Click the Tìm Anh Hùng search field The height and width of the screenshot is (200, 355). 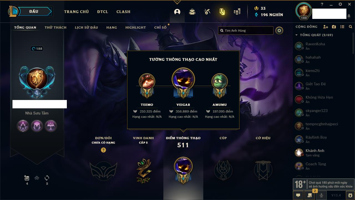coord(246,31)
